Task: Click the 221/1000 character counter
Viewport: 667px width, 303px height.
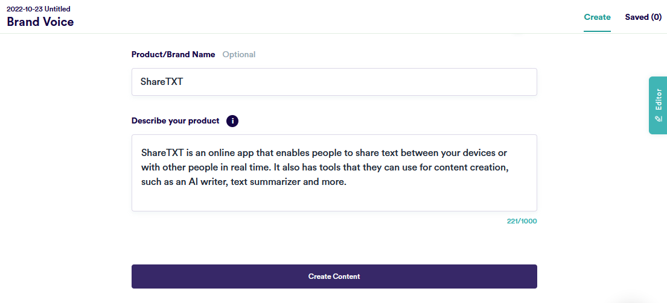Action: point(522,221)
